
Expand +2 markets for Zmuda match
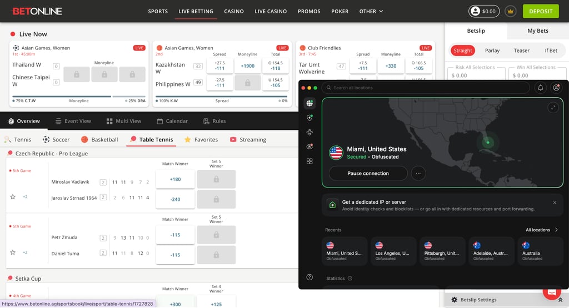25,252
